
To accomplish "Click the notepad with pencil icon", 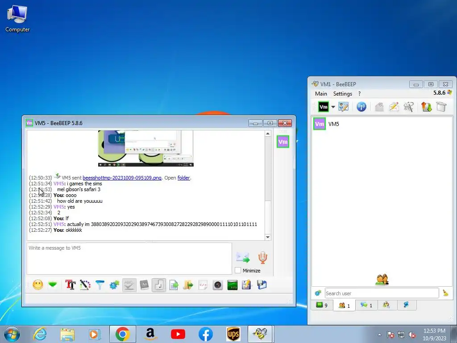I will point(246,284).
